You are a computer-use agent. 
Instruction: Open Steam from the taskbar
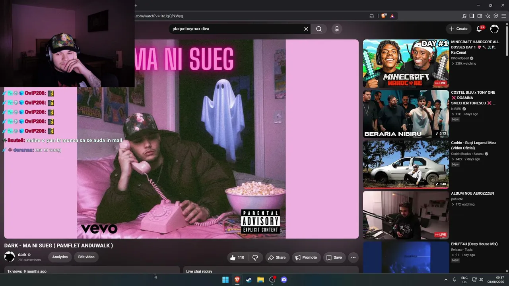coord(249,280)
